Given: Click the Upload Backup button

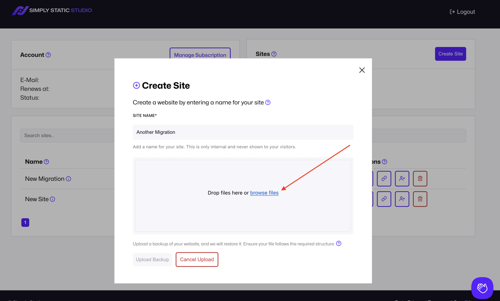Looking at the screenshot, I should [152, 260].
